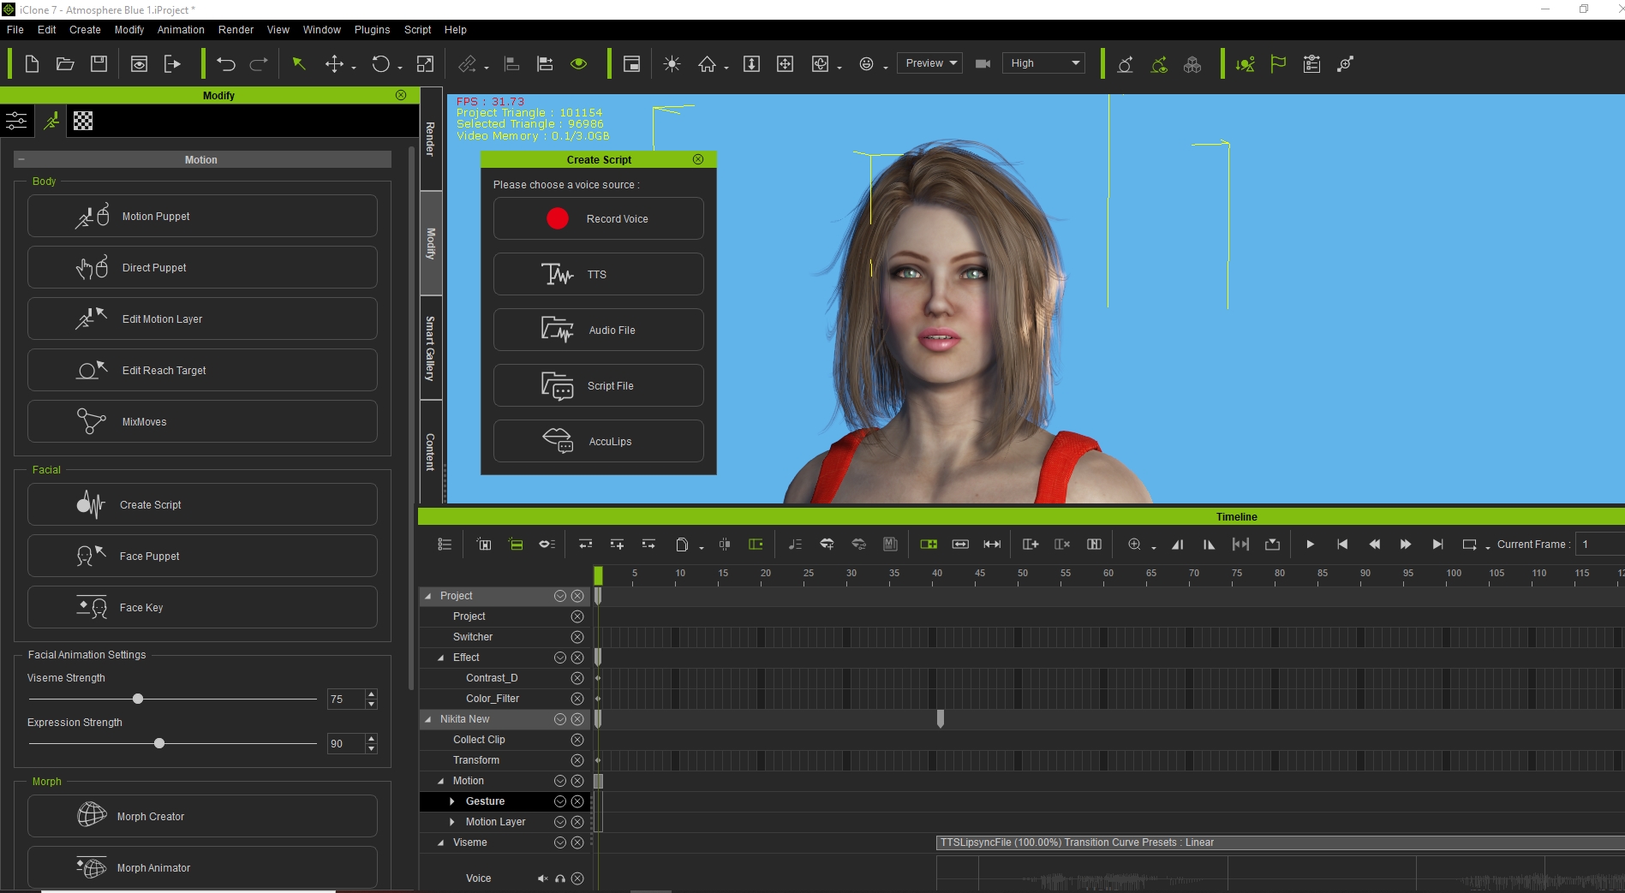Switch to the Smart Gallery side tab
Viewport: 1625px width, 893px height.
pyautogui.click(x=431, y=348)
